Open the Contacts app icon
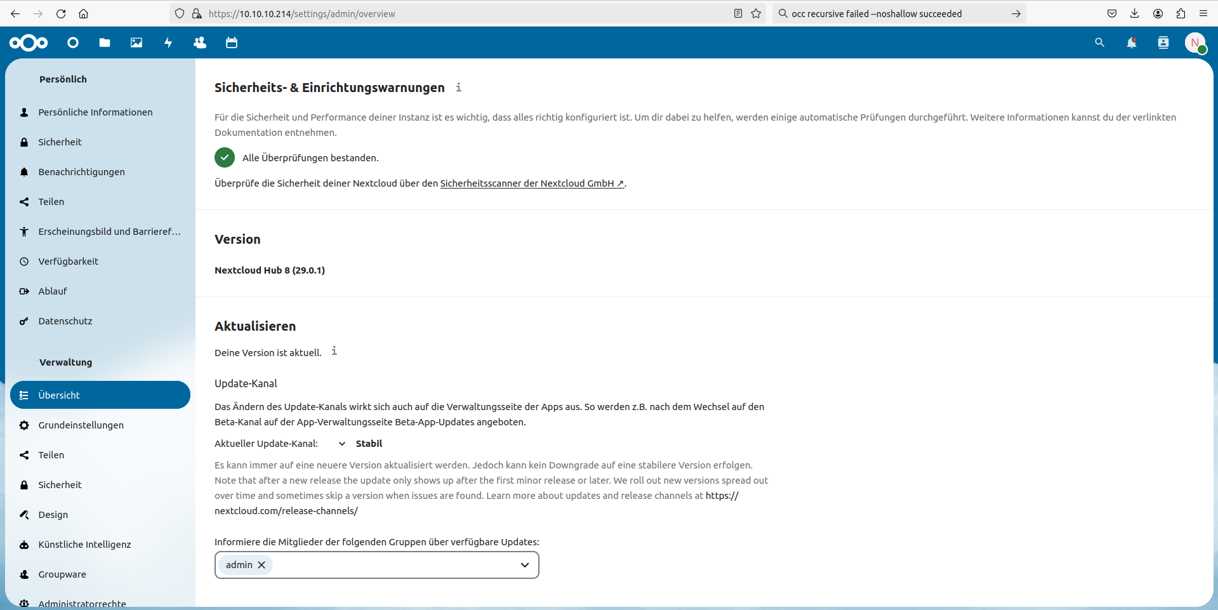The height and width of the screenshot is (610, 1218). click(x=200, y=43)
